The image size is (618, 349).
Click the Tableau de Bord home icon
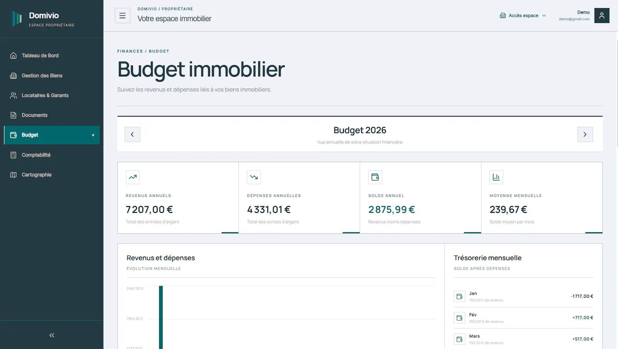[14, 56]
